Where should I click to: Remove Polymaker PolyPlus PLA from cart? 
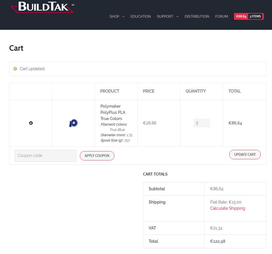[31, 123]
